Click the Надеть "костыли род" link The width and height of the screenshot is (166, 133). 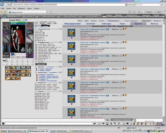[x=48, y=81]
